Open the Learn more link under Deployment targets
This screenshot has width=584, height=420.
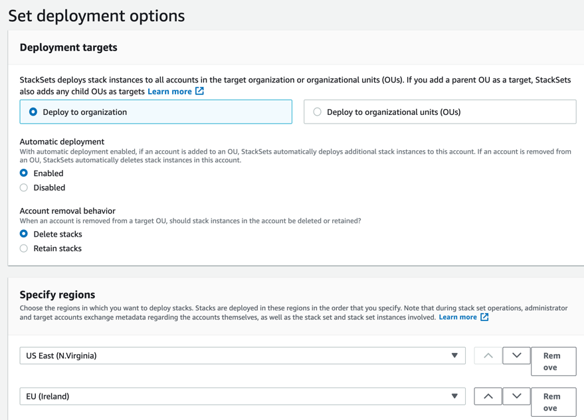click(x=171, y=91)
